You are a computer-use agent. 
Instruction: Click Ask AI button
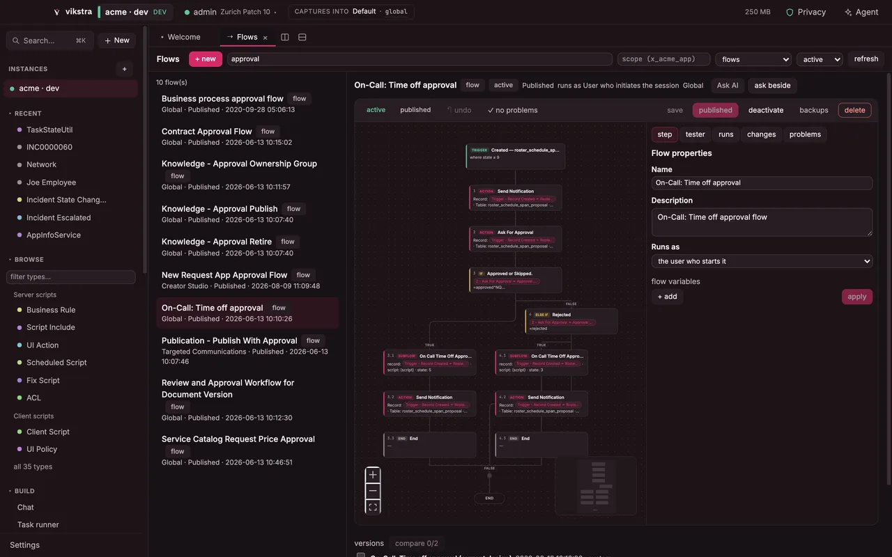[x=728, y=86]
